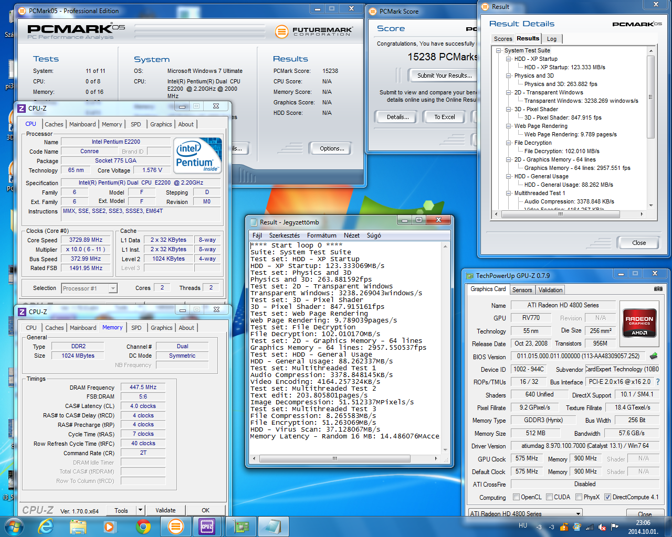Click the Notepad horizontal scrollbar thumb
This screenshot has height=537, width=672.
pyautogui.click(x=334, y=458)
